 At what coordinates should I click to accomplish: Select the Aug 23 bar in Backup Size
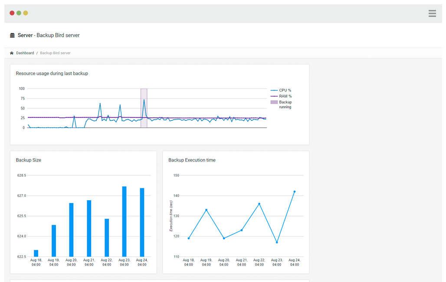(124, 221)
